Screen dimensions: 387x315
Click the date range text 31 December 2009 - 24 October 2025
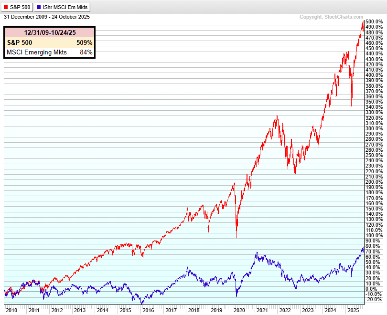point(47,17)
